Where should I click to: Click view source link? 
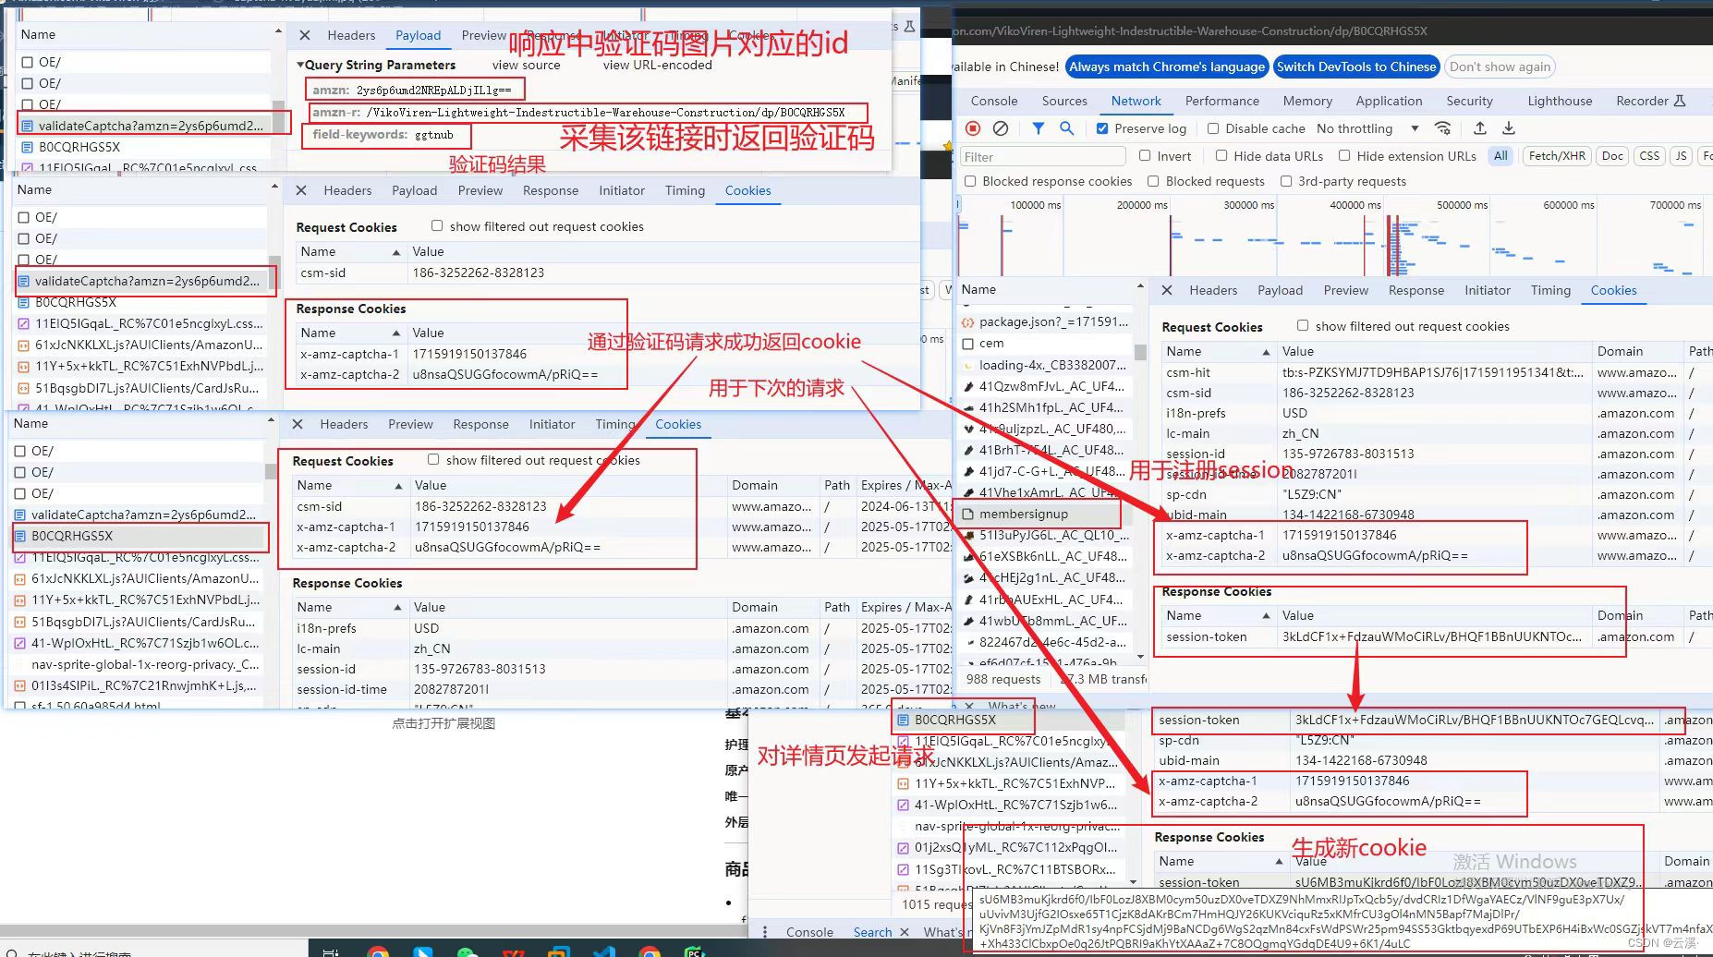[526, 65]
